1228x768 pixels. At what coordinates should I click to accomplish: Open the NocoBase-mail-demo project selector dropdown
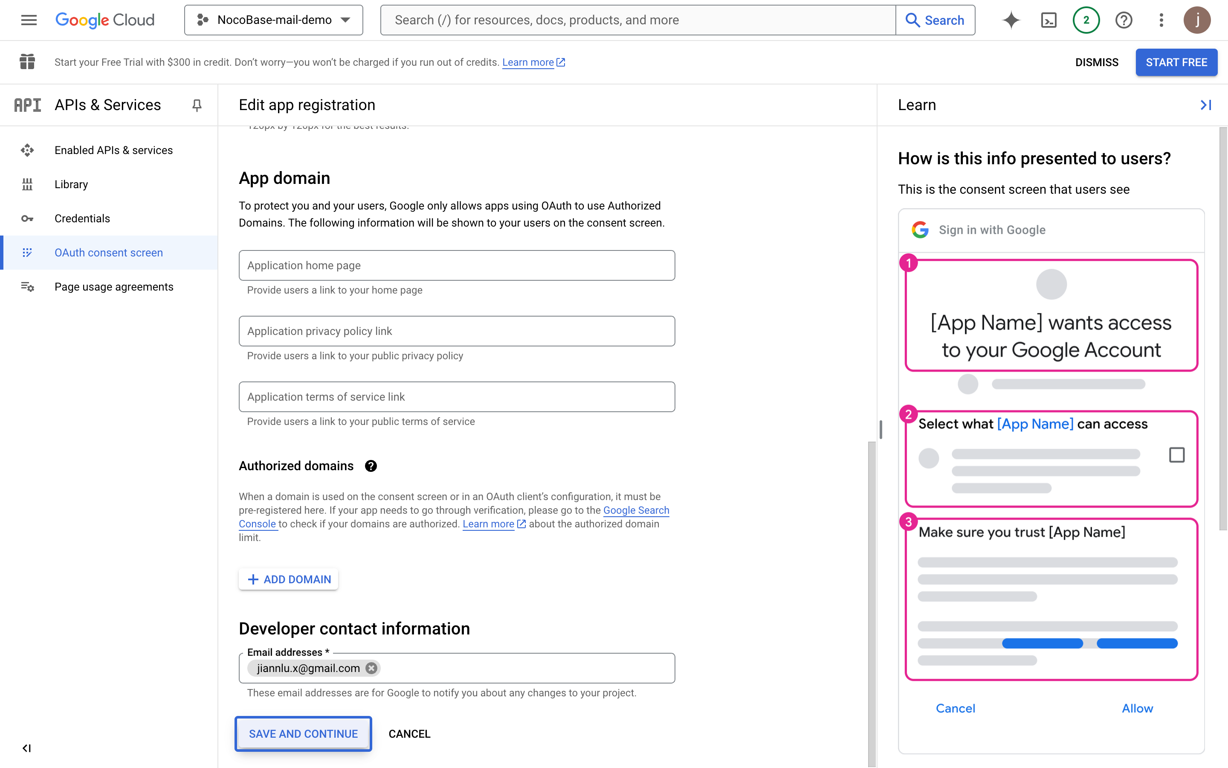pos(273,20)
